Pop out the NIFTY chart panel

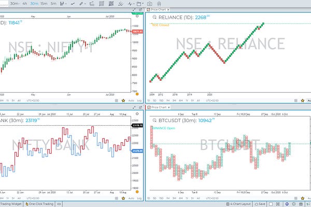click(x=140, y=9)
